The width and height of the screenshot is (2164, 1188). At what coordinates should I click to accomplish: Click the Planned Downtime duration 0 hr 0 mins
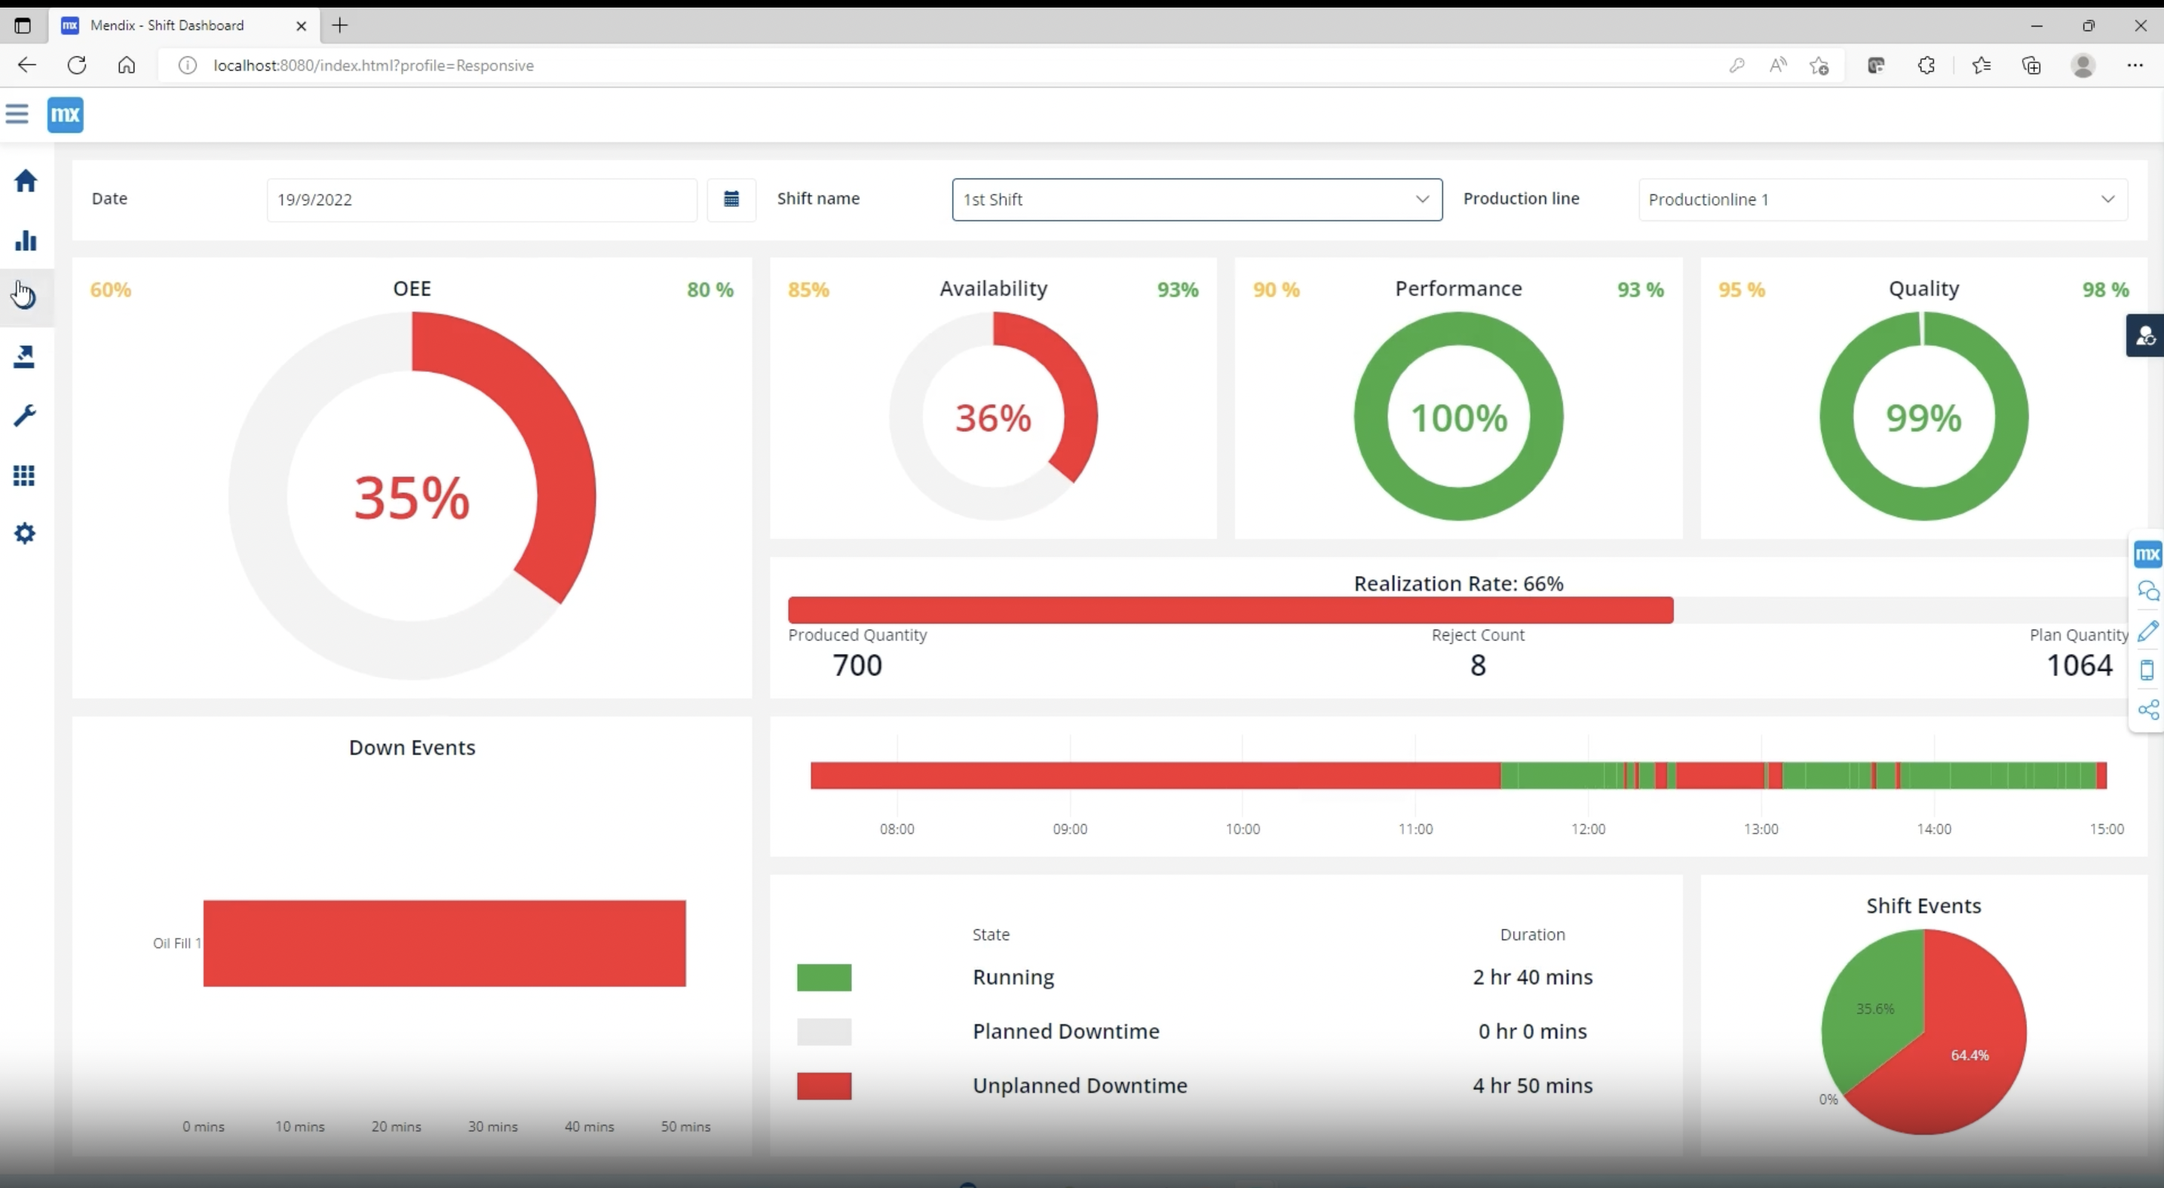coord(1532,1031)
